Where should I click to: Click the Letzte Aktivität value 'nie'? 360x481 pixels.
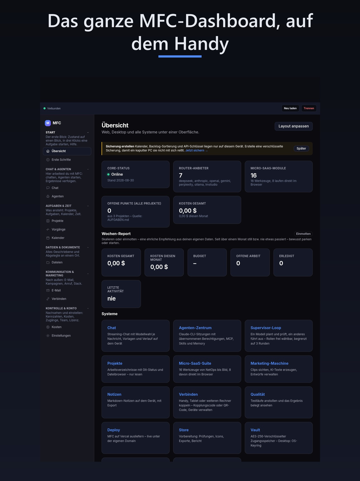point(111,298)
